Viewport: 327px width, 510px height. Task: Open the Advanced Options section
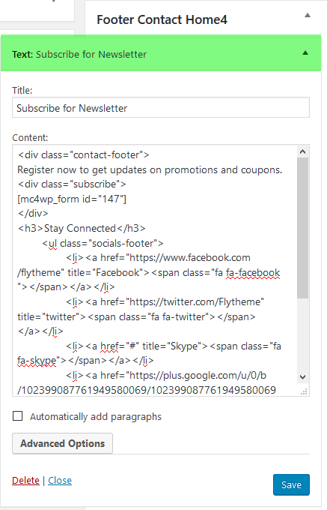[62, 443]
